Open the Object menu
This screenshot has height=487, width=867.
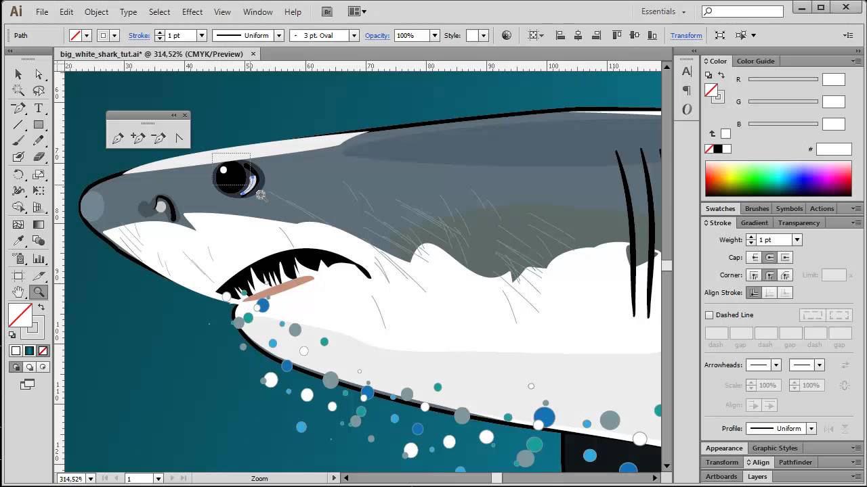tap(96, 11)
